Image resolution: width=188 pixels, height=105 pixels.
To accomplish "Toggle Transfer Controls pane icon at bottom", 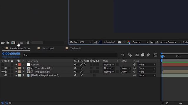I will [6, 103].
